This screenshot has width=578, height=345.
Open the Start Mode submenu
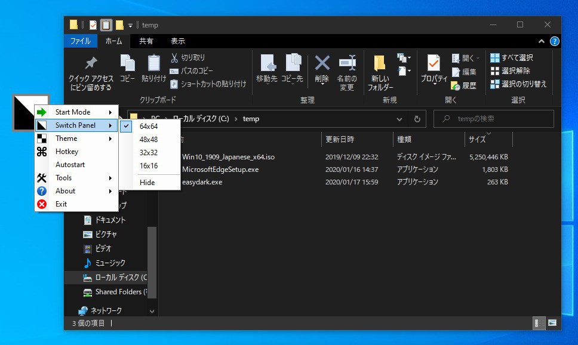coord(76,112)
